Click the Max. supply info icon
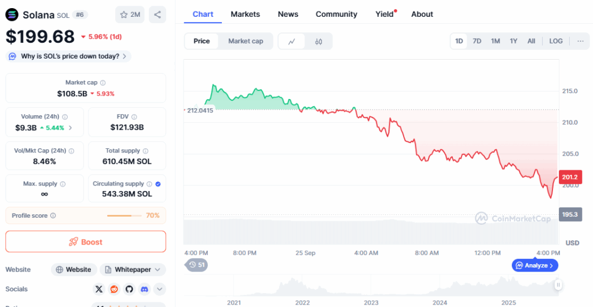 coord(63,184)
